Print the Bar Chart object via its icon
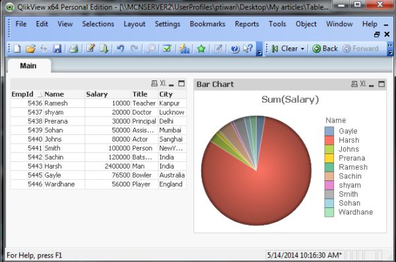396x262 pixels. click(354, 84)
